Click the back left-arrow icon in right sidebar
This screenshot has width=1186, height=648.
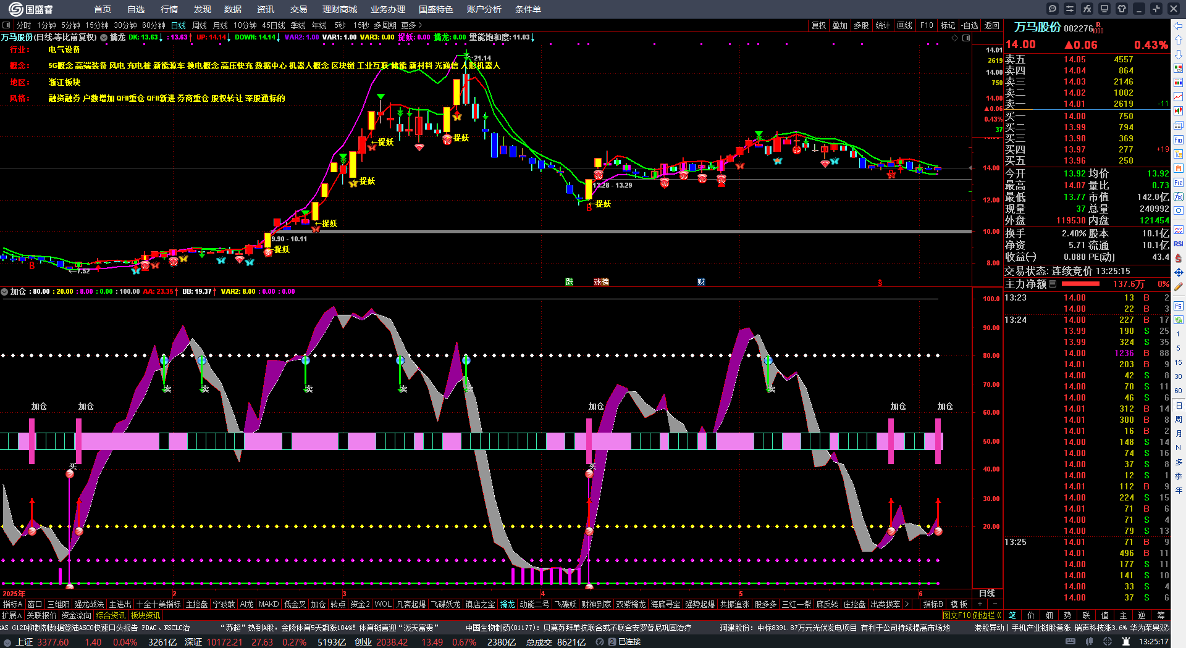pyautogui.click(x=1179, y=26)
